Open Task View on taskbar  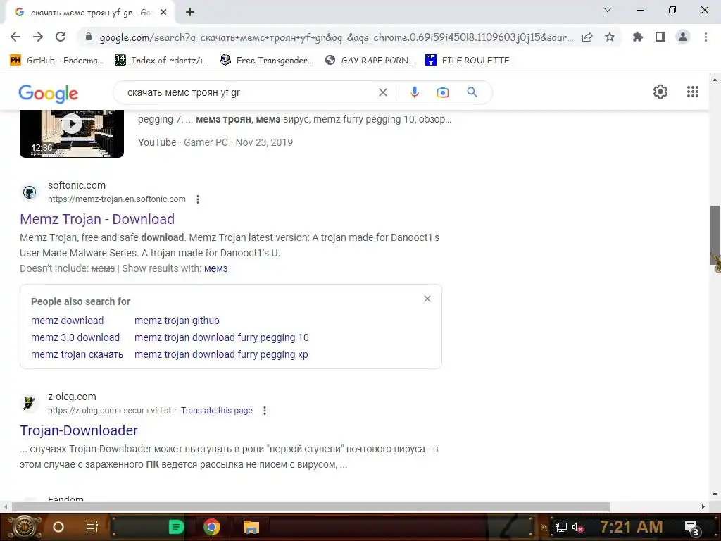(92, 527)
